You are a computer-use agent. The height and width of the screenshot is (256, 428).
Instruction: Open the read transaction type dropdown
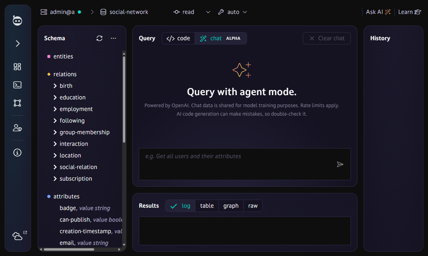point(208,12)
